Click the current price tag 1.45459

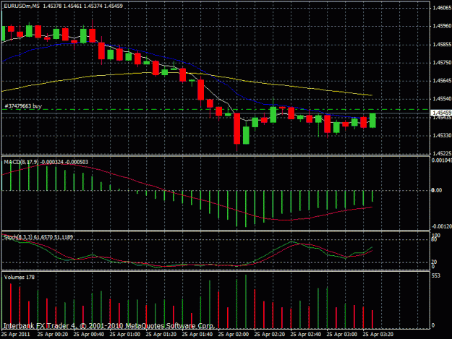pos(441,113)
